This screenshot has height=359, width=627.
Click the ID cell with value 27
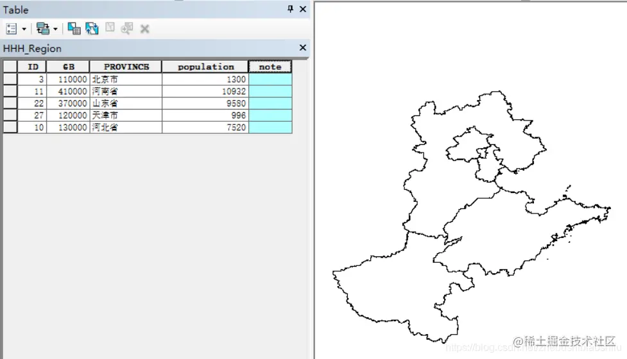pyautogui.click(x=32, y=115)
